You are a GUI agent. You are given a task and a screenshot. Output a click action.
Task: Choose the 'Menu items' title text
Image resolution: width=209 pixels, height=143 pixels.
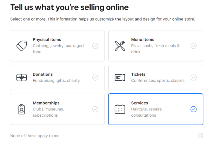[143, 40]
